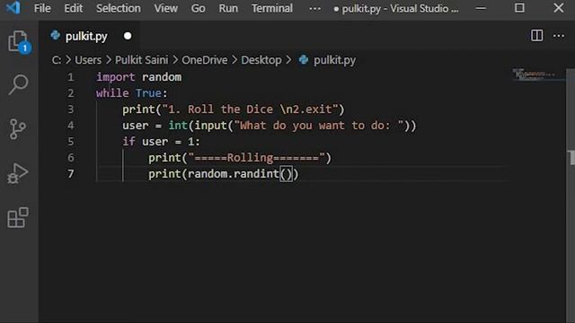Click line number 5 in gutter
Image resolution: width=575 pixels, height=323 pixels.
[x=70, y=142]
